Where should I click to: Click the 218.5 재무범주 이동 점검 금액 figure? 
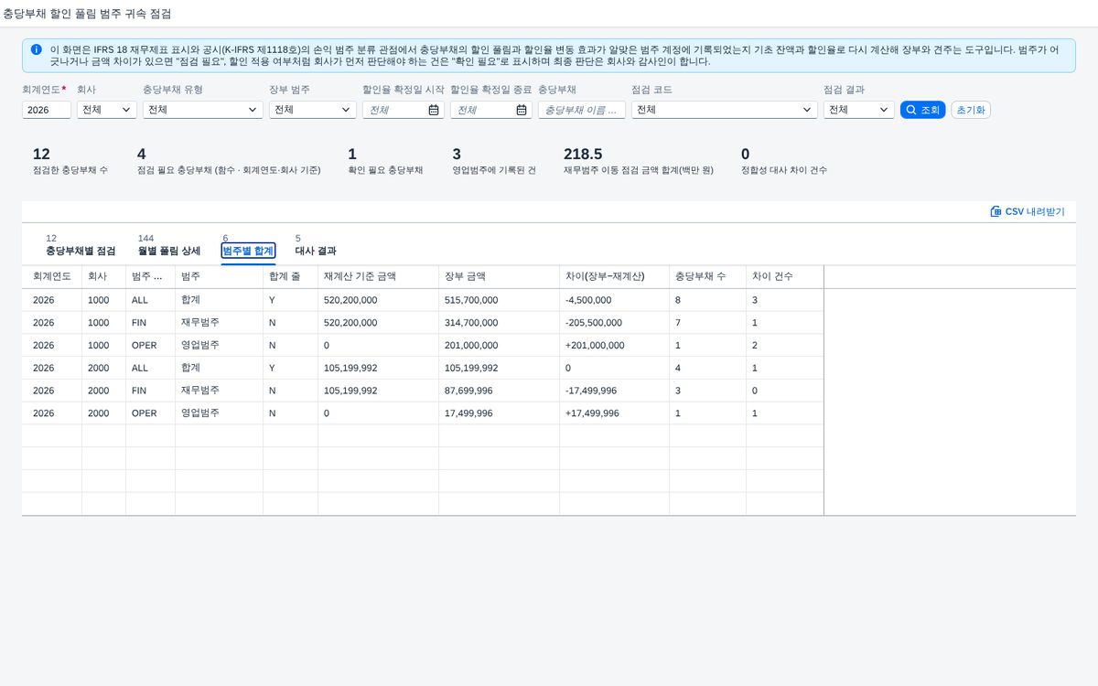(583, 154)
